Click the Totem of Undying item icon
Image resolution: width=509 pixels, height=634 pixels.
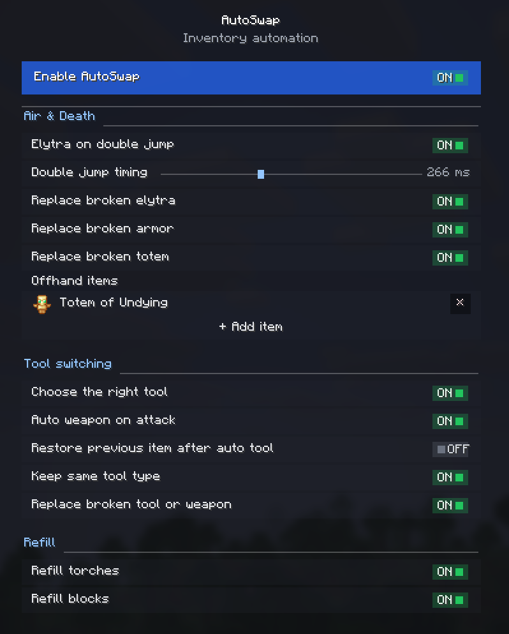tap(41, 304)
